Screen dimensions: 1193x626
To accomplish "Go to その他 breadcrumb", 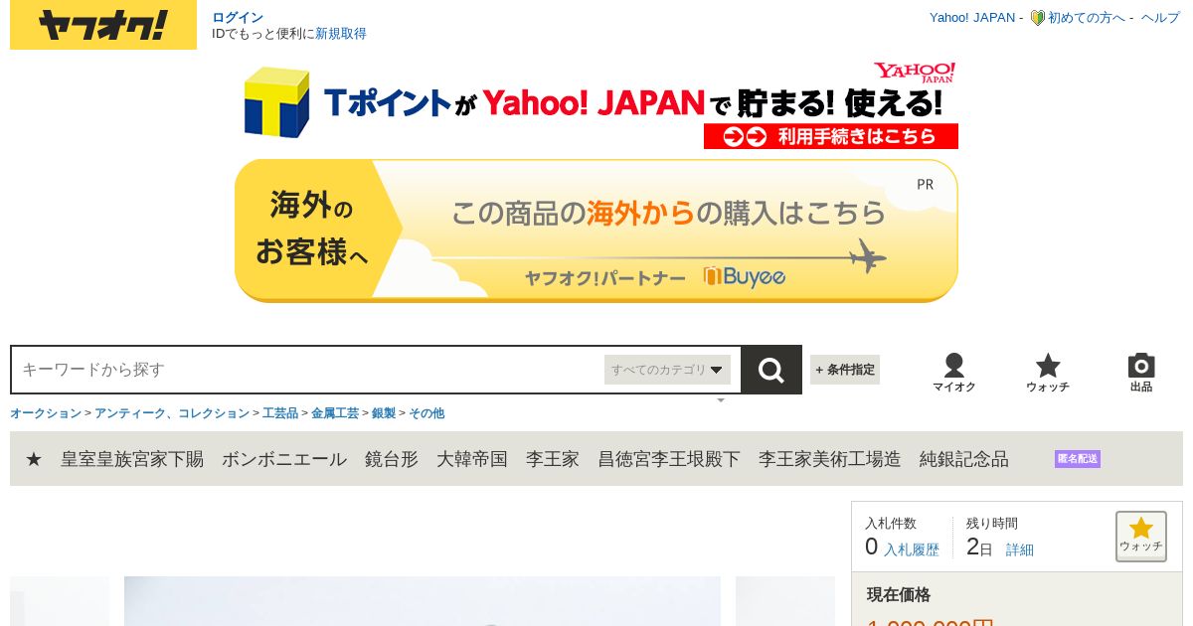I will pos(426,413).
